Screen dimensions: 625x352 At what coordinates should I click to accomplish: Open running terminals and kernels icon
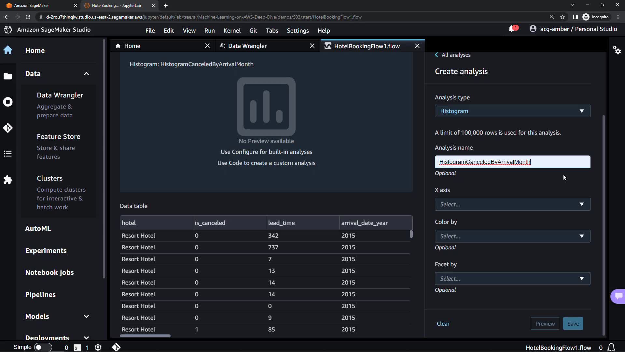(x=8, y=102)
